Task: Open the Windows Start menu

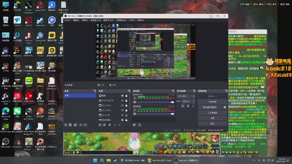Action: click(95, 160)
